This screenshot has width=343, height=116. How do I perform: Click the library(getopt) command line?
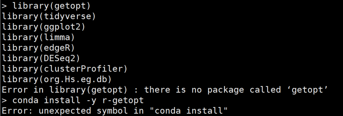tap(51, 6)
